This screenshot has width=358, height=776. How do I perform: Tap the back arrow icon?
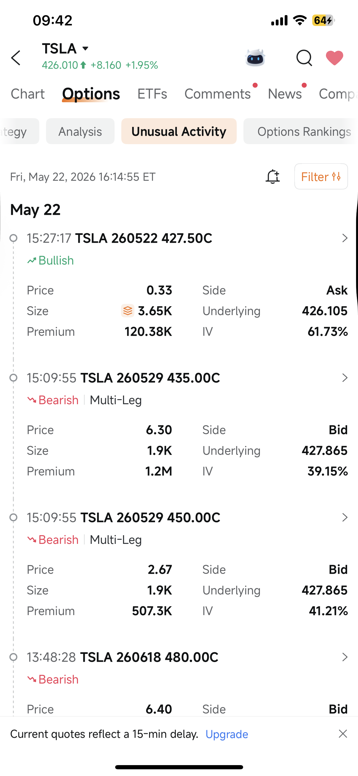click(16, 58)
